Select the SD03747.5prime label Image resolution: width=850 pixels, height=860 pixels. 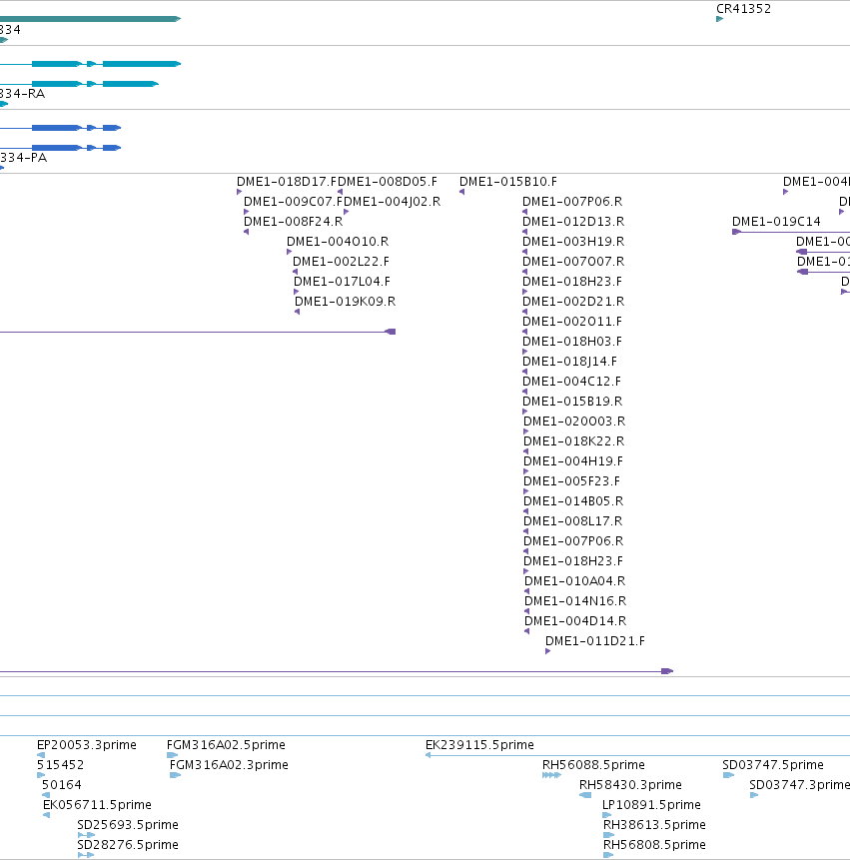tap(773, 765)
